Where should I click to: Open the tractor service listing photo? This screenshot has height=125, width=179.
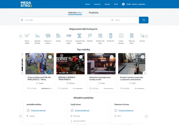pyautogui.click(x=70, y=64)
